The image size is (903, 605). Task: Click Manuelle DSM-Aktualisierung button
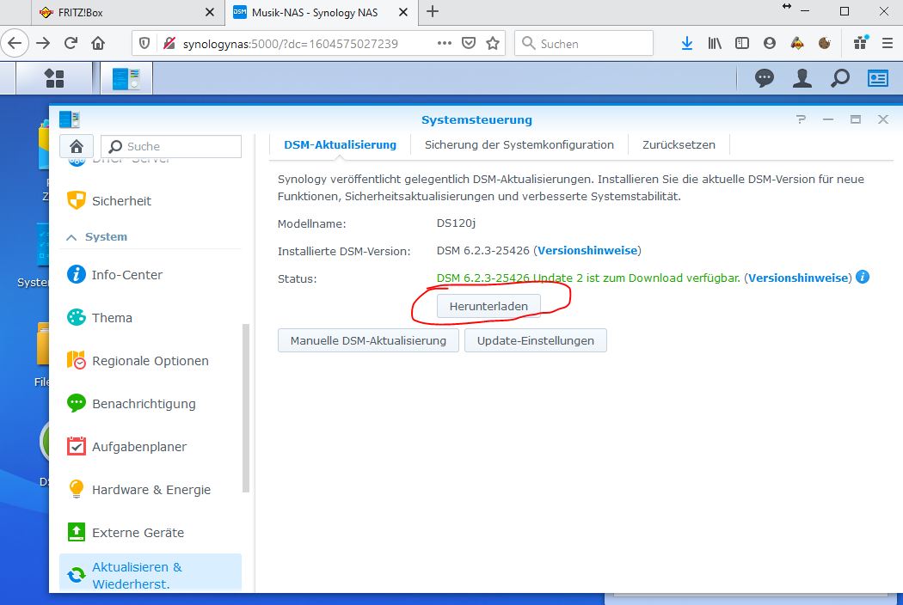[x=368, y=341]
